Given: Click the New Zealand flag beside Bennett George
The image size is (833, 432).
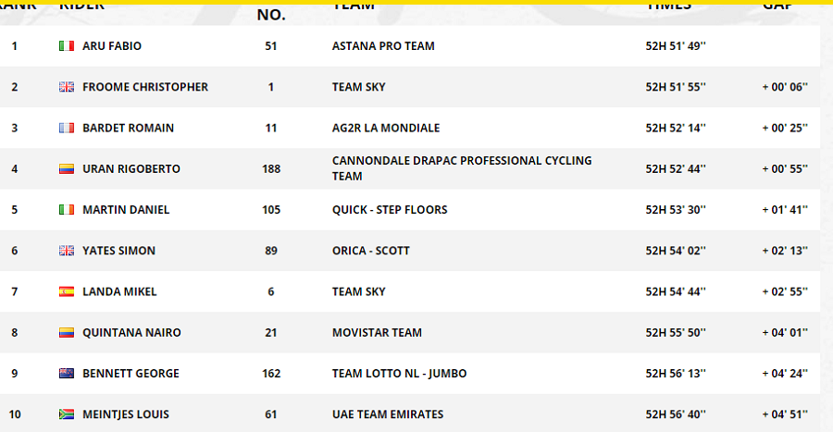Looking at the screenshot, I should [67, 373].
